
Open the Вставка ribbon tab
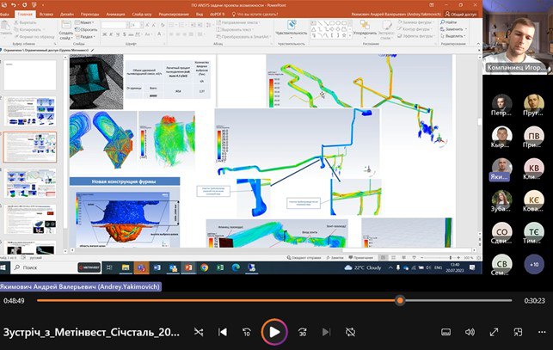(x=45, y=15)
